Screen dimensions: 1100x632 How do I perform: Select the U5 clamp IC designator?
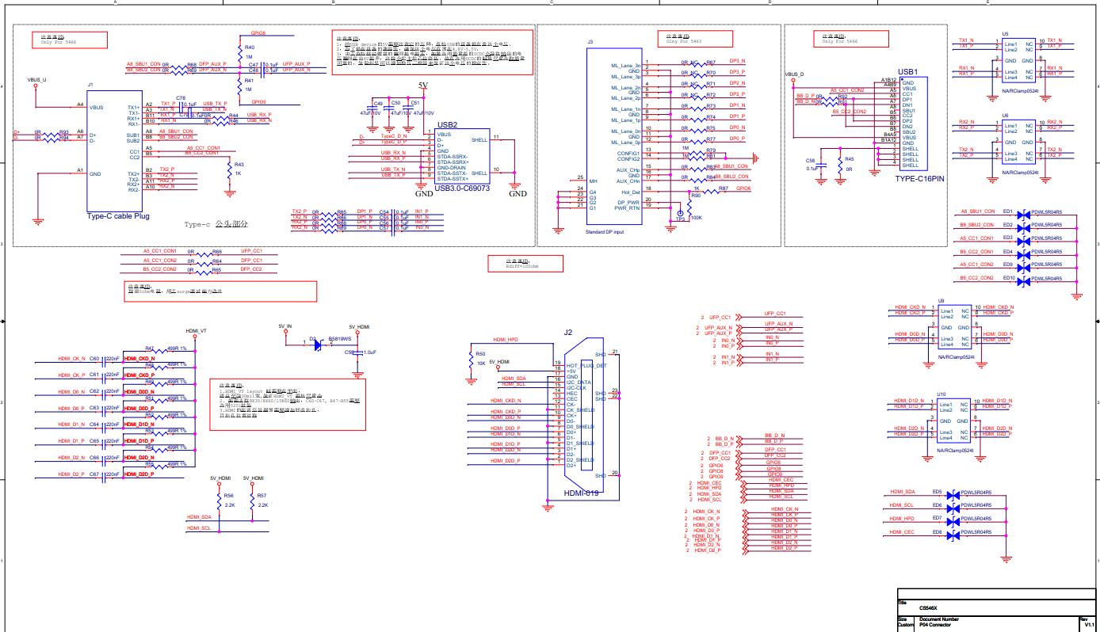click(1005, 33)
